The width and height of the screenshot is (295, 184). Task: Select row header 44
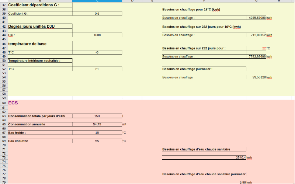(4, 35)
